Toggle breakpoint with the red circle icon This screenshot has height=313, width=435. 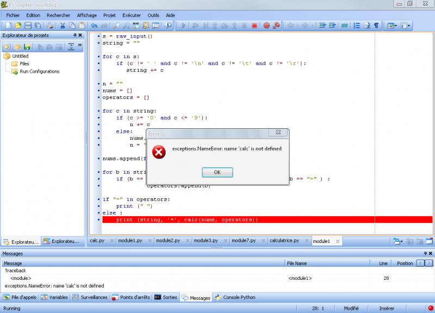coord(266,26)
